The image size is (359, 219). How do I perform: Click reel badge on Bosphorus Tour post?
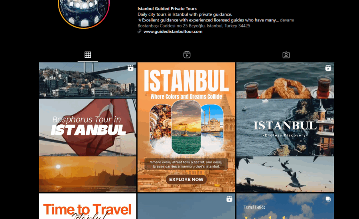tap(130, 68)
